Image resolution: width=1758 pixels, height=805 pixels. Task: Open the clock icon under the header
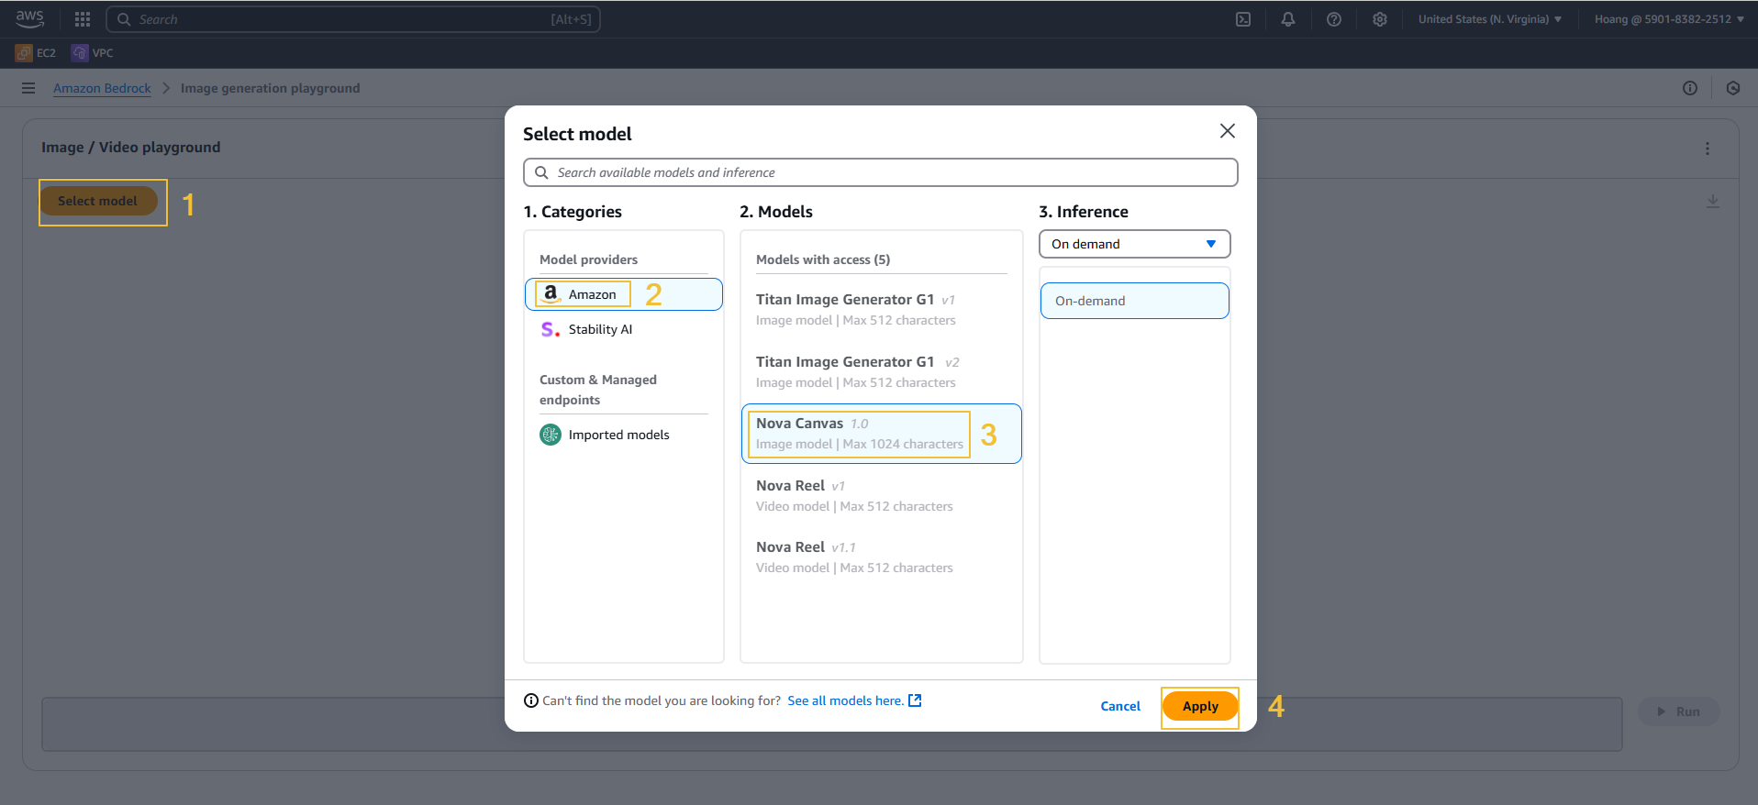[1733, 88]
